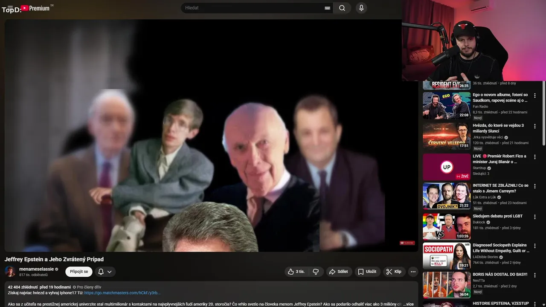This screenshot has width=546, height=307.
Task: Click '42 404 zhlédnutí' view count text
Action: [x=23, y=287]
